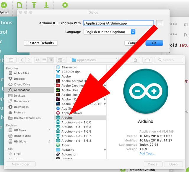189x172 pixels.
Task: Open the green settings gear icon
Action: (65, 5)
